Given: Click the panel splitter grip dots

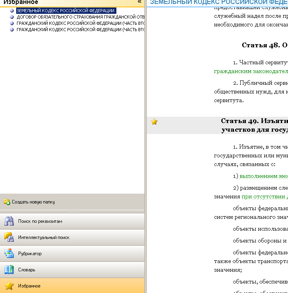Looking at the screenshot, I should [x=72, y=211].
